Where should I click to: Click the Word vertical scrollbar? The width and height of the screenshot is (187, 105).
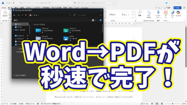pyautogui.click(x=186, y=47)
